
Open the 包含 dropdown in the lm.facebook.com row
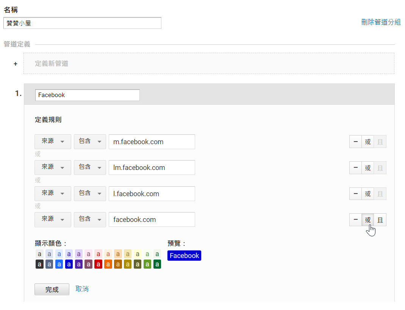[x=90, y=167]
